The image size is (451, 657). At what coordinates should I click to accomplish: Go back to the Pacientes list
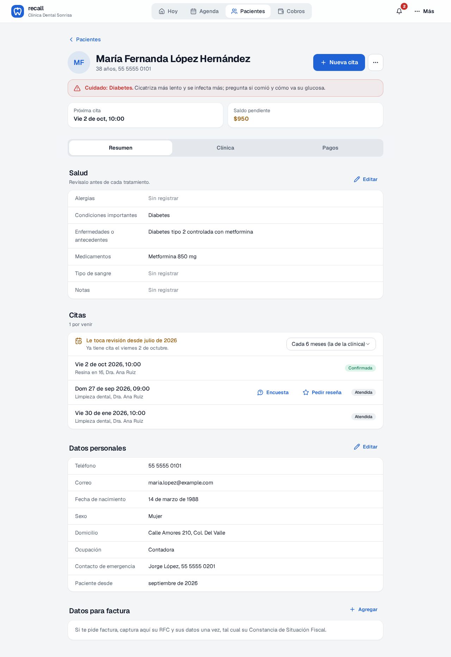tap(85, 40)
